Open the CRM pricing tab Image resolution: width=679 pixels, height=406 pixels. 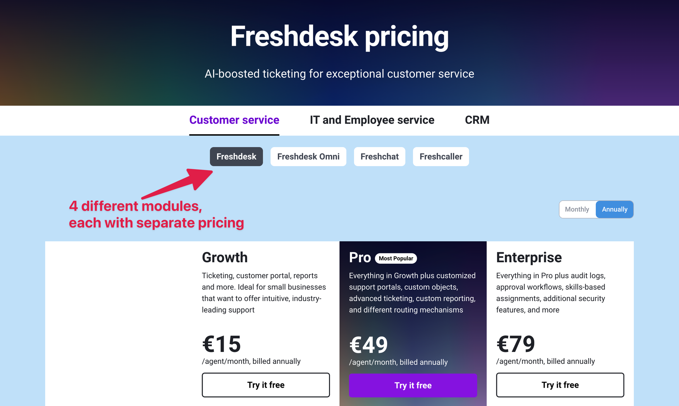[477, 120]
